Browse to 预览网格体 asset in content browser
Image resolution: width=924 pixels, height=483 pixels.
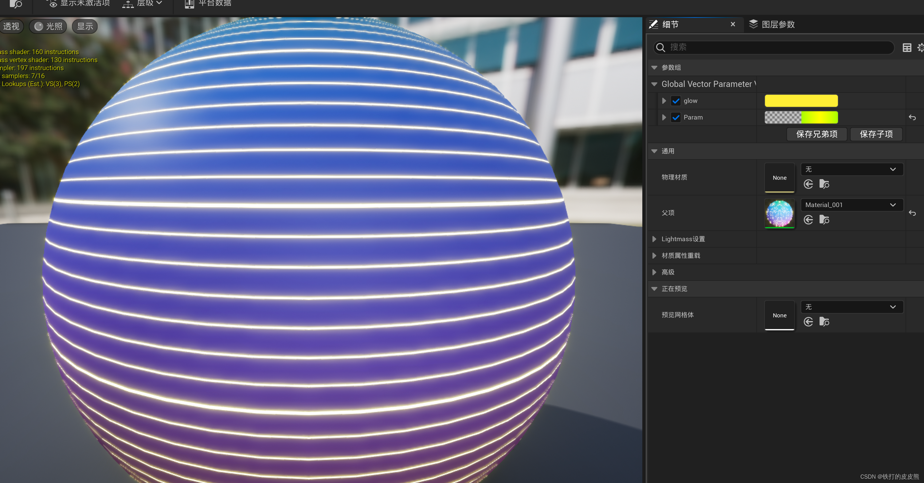point(824,322)
